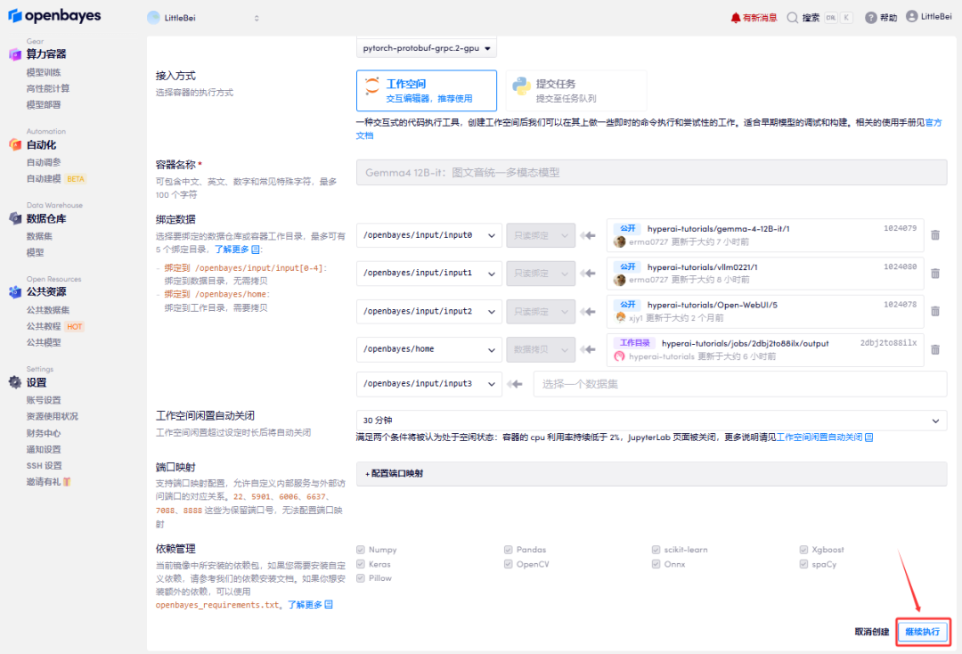Toggle the Numpy checkbox
962x654 pixels.
361,550
